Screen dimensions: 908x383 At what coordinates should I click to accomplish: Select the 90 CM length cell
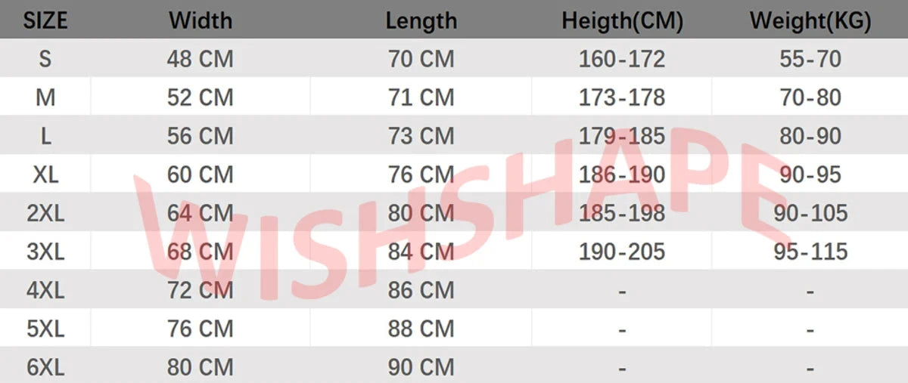click(421, 368)
